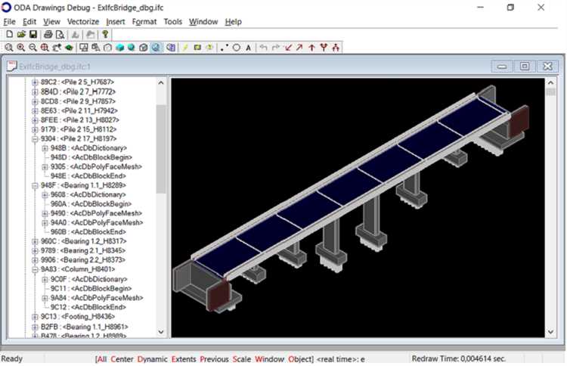The height and width of the screenshot is (366, 567).
Task: Expand the B2FB Bearing 1.1_H8961 node
Action: tap(35, 327)
